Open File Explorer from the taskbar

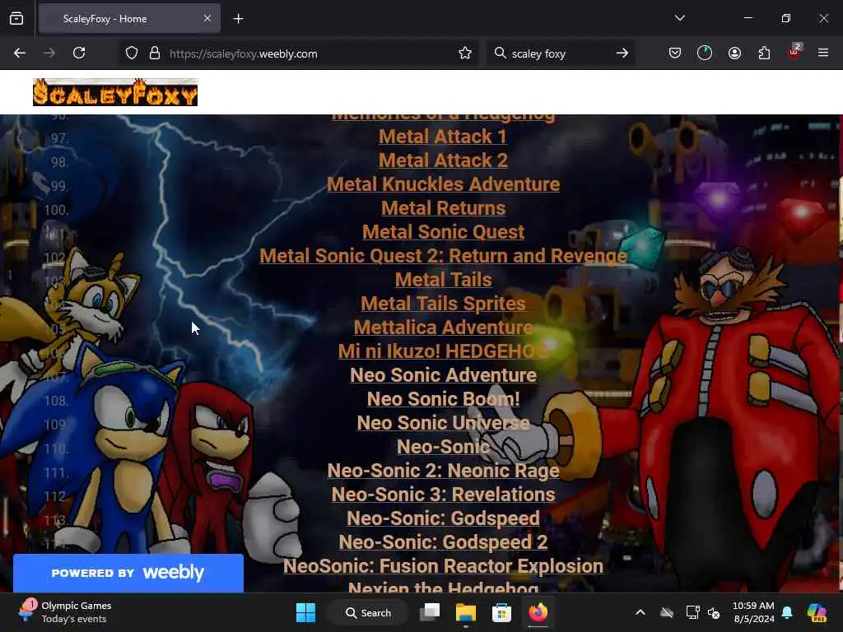466,612
